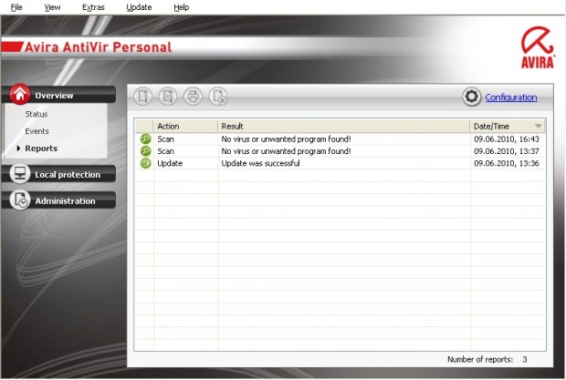Image resolution: width=566 pixels, height=380 pixels.
Task: Click the green icon of the Update report
Action: 145,163
